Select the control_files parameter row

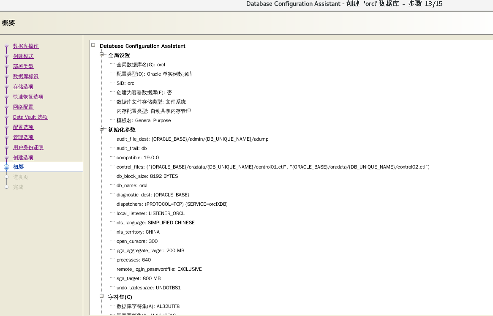click(273, 167)
